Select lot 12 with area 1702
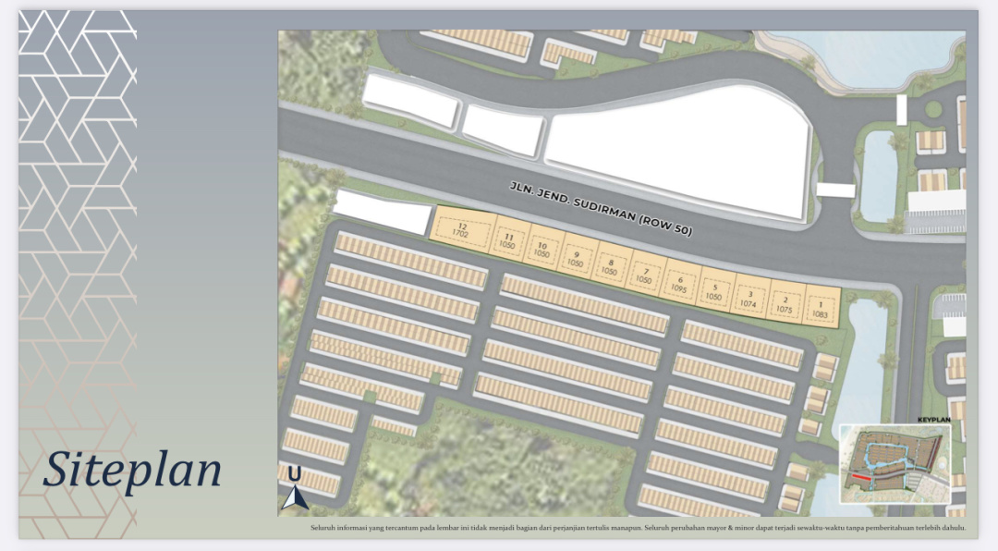This screenshot has width=998, height=551. click(461, 231)
